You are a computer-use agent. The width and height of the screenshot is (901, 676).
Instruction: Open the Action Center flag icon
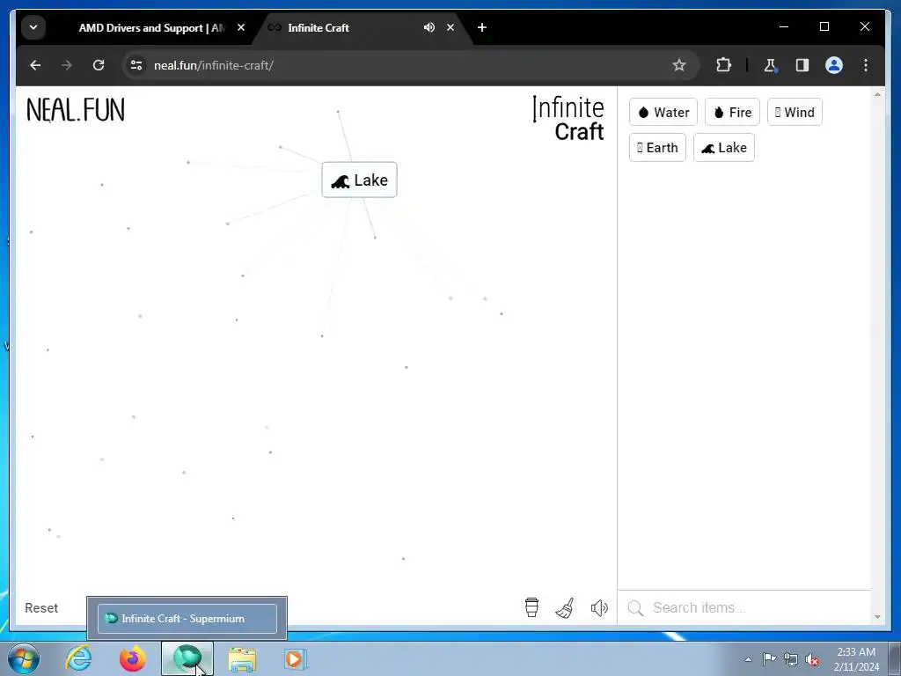tap(769, 658)
